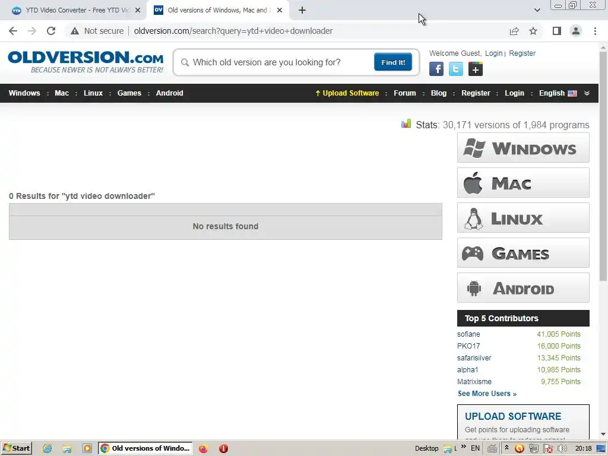Open Google Plus social icon
The height and width of the screenshot is (456, 608).
(x=476, y=69)
